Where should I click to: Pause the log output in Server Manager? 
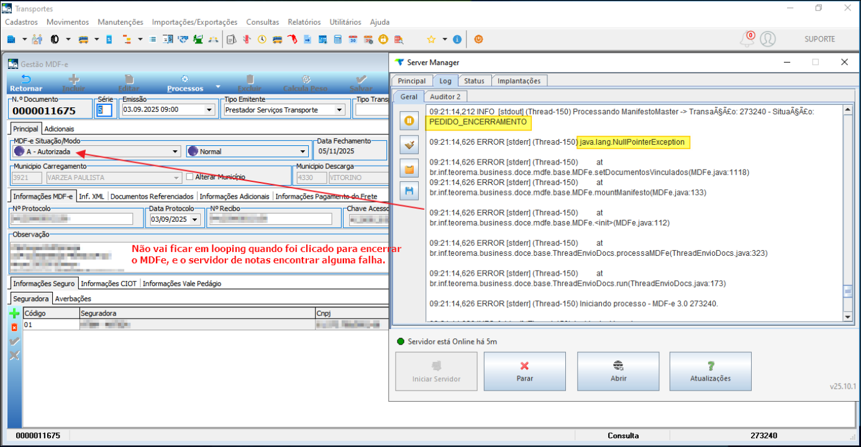tap(409, 120)
